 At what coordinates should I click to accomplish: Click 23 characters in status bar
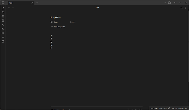183,108
